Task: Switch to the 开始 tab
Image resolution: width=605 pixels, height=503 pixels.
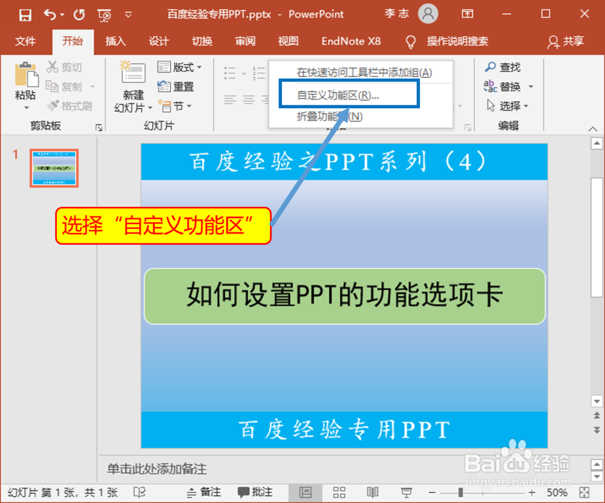Action: pyautogui.click(x=73, y=41)
